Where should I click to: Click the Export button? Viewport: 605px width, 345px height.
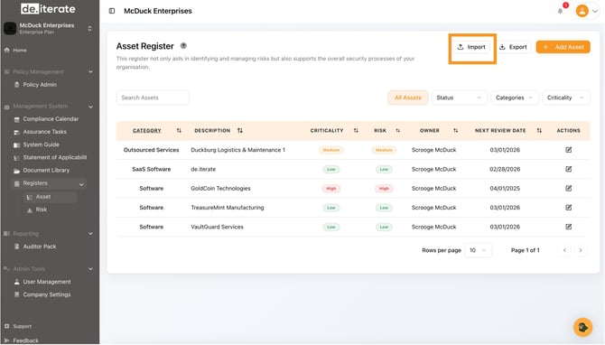[x=513, y=47]
